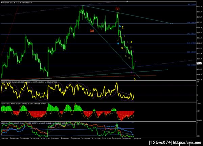The width and height of the screenshot is (203, 146).
Task: Click time axis label 5 Oct 09:00
Action: pos(55,139)
